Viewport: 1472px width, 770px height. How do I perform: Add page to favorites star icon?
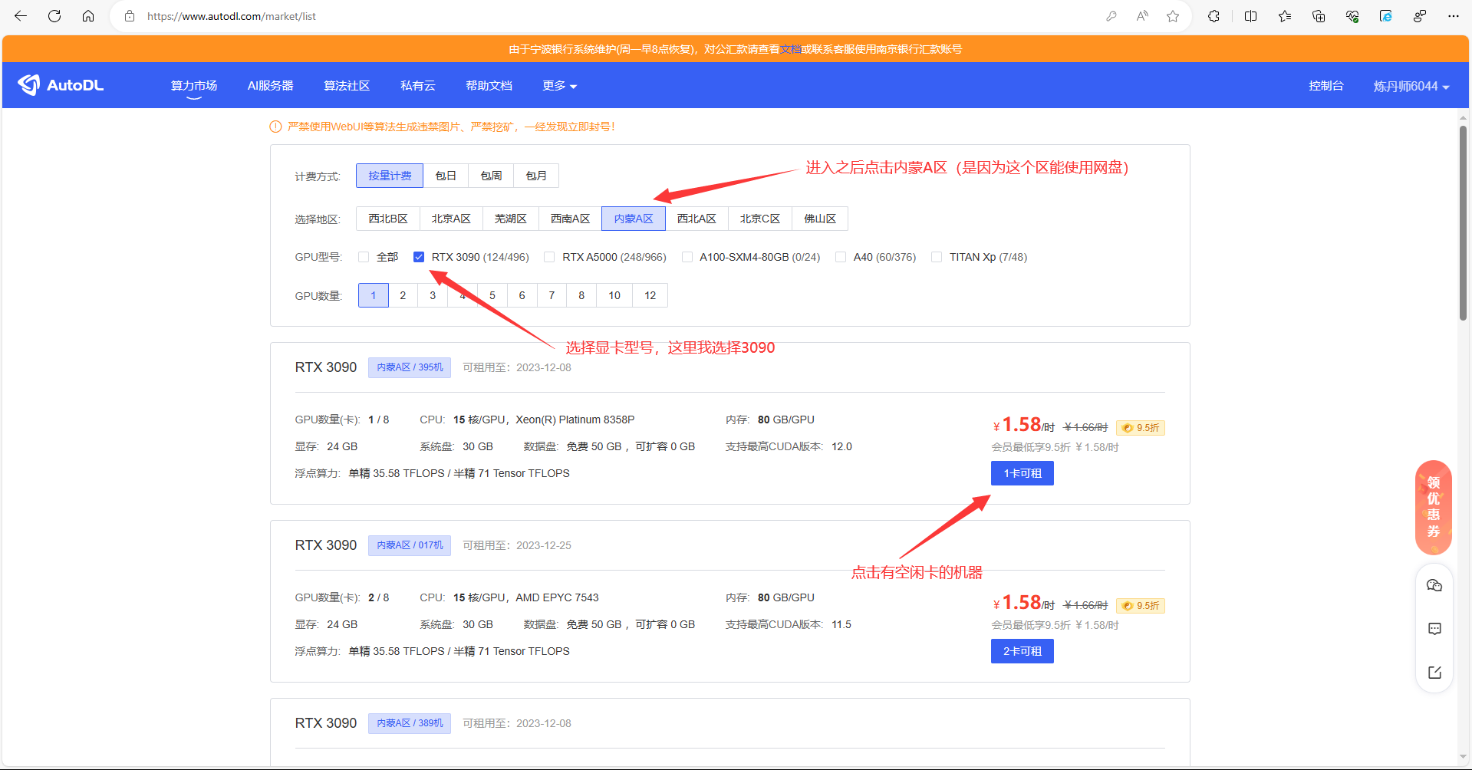coord(1173,16)
